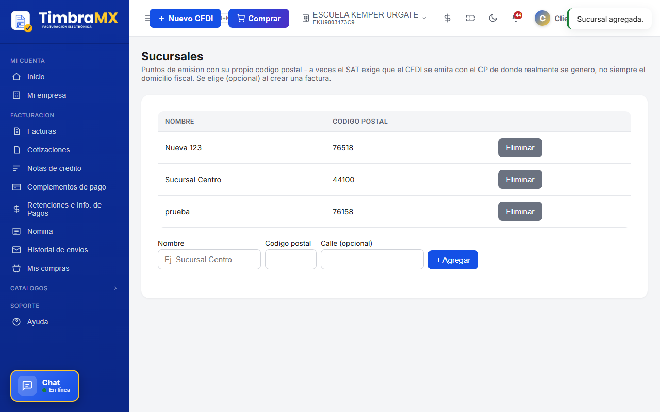Open the hamburger sidebar menu icon
660x412 pixels.
point(147,18)
